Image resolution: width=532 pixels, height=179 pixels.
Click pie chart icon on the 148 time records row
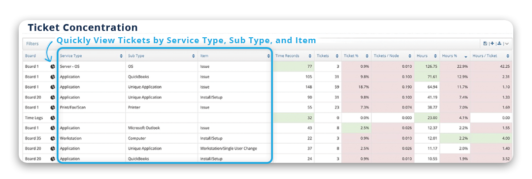click(53, 87)
